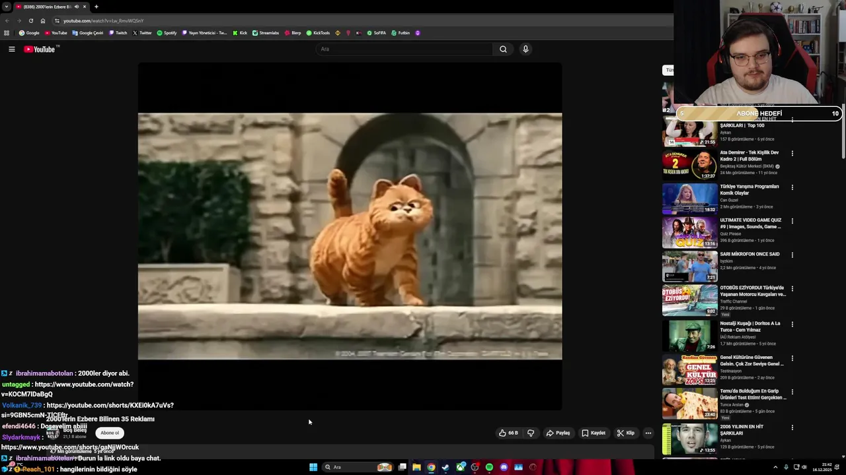This screenshot has width=846, height=475.
Task: Go back with browser back arrow
Action: click(7, 20)
